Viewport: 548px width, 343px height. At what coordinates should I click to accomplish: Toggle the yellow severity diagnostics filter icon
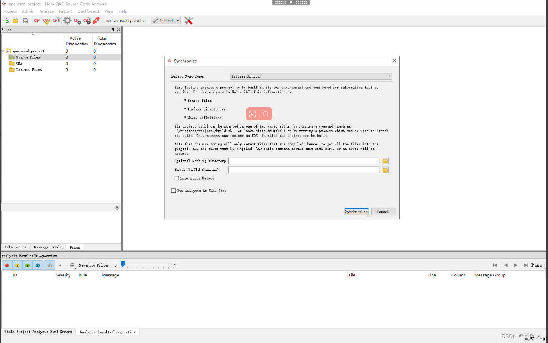(x=17, y=265)
